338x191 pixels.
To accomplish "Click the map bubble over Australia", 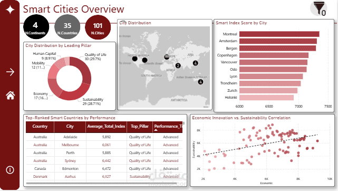I will point(200,82).
